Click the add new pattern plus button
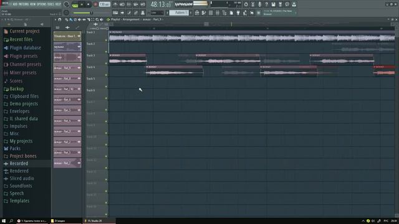Image resolution: width=399 pixels, height=224 pixels. [x=191, y=12]
